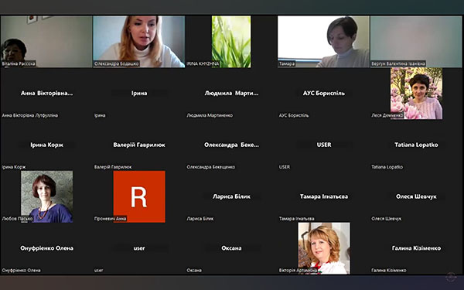The height and width of the screenshot is (290, 464).
Task: Click the Тамара Ігнатьєва participant tile
Action: pos(323,196)
